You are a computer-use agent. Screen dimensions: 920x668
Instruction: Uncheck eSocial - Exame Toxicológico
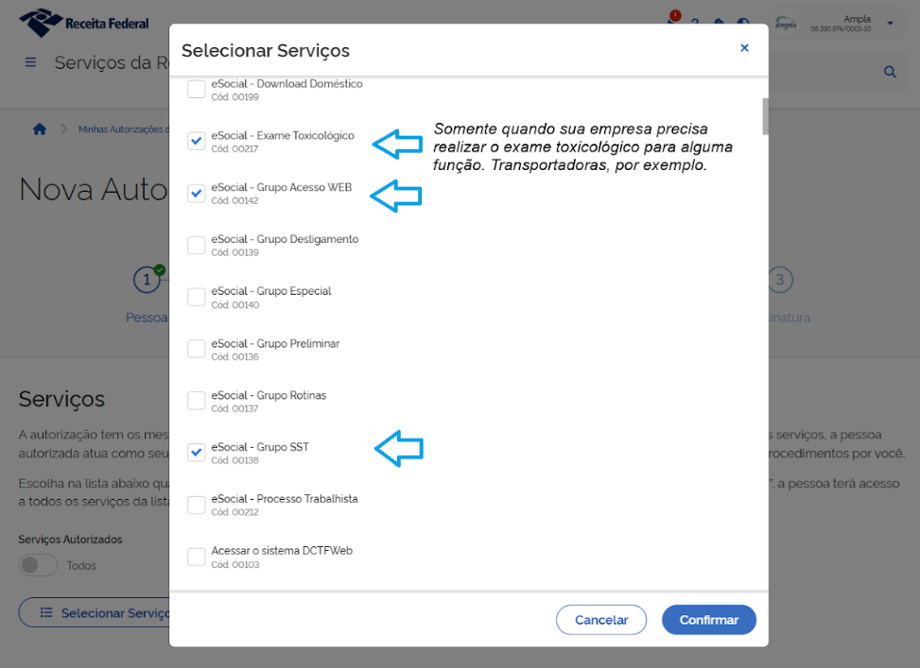pyautogui.click(x=197, y=142)
